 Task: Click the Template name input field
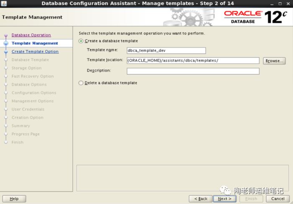[166, 51]
